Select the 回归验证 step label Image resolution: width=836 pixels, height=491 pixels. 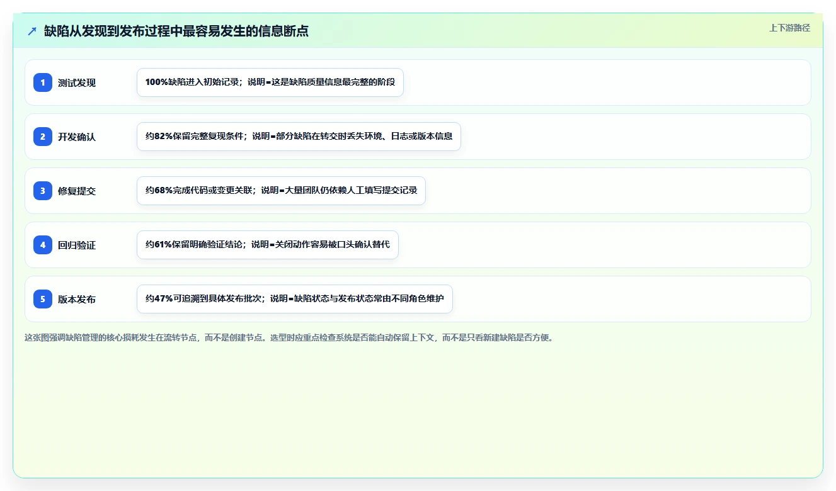77,245
